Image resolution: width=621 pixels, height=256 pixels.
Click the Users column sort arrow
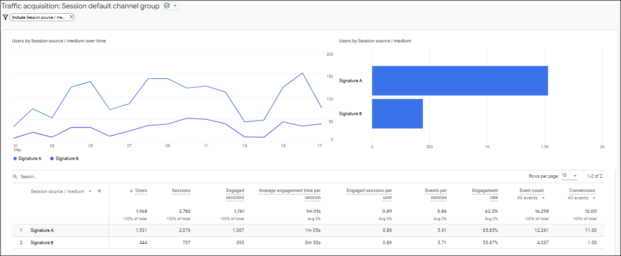(132, 191)
